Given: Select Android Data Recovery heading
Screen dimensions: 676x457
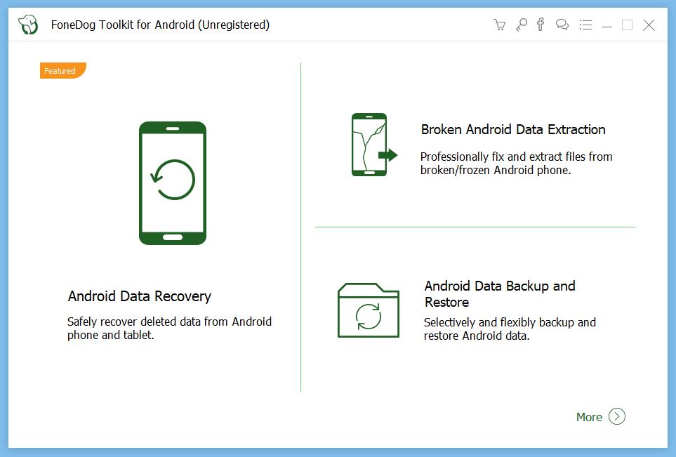Looking at the screenshot, I should coord(139,296).
